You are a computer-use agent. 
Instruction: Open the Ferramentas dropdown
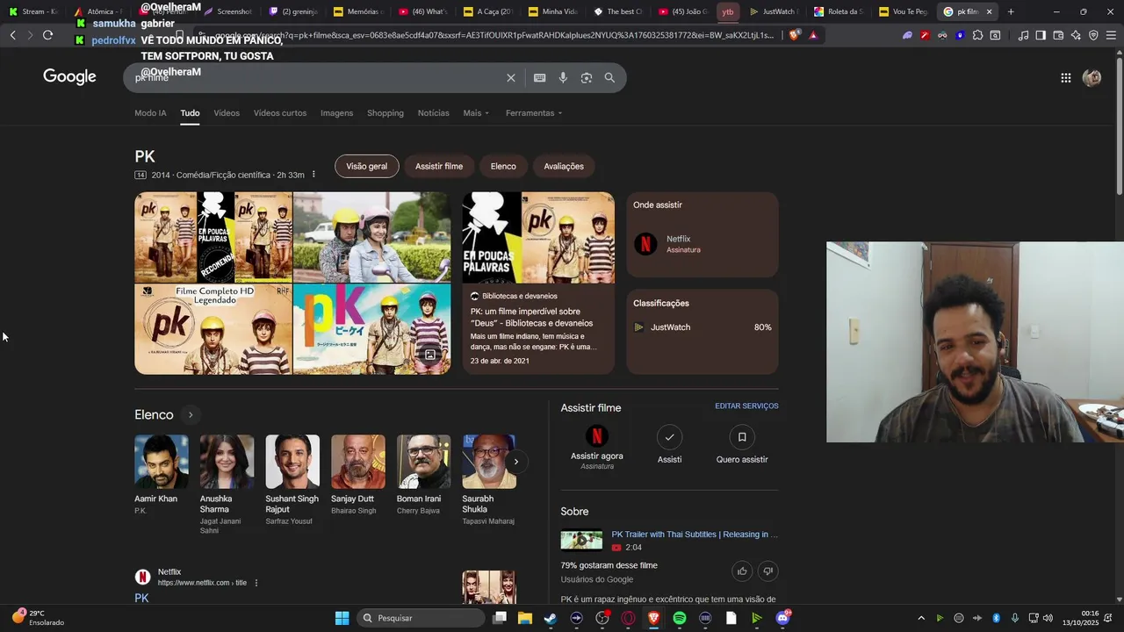coord(534,113)
